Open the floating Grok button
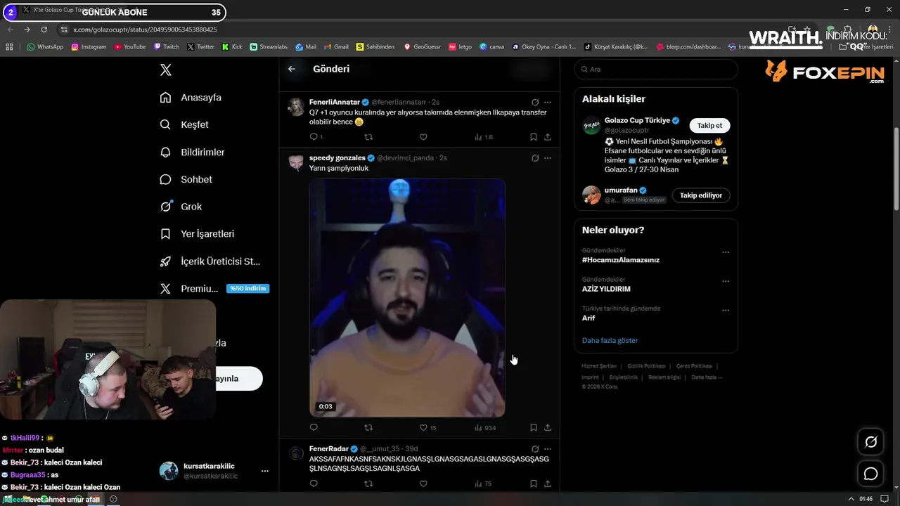Viewport: 900px width, 506px height. [871, 442]
